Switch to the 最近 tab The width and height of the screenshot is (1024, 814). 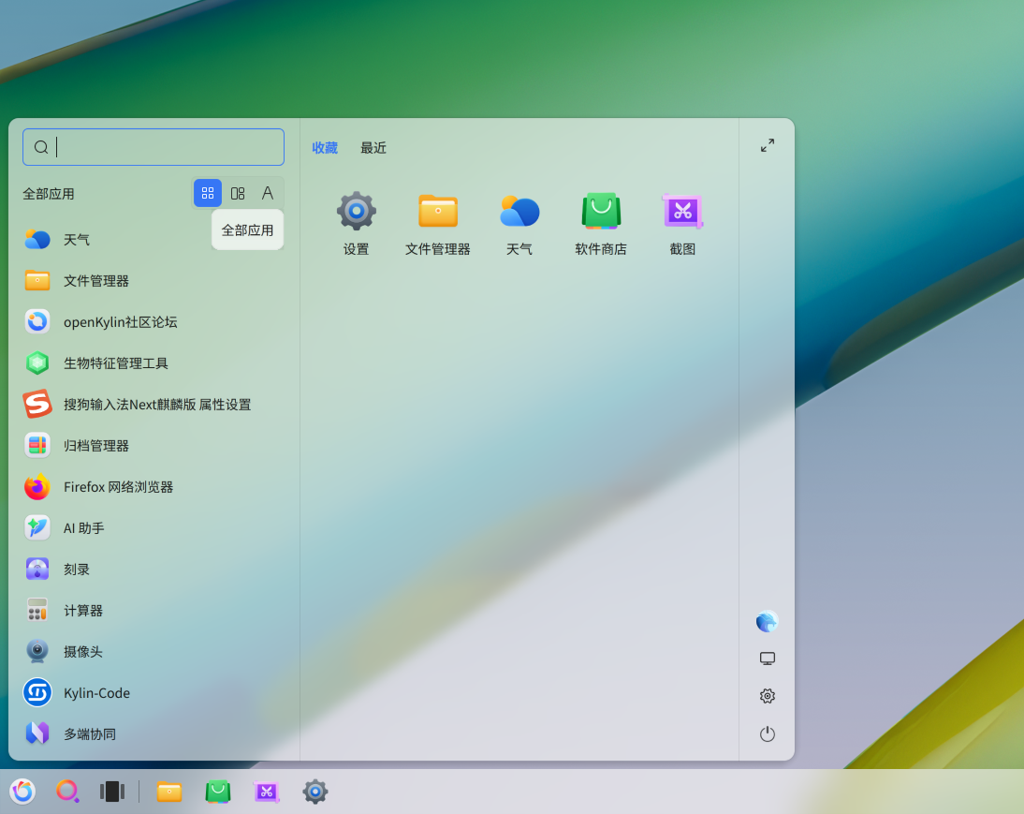[x=373, y=148]
